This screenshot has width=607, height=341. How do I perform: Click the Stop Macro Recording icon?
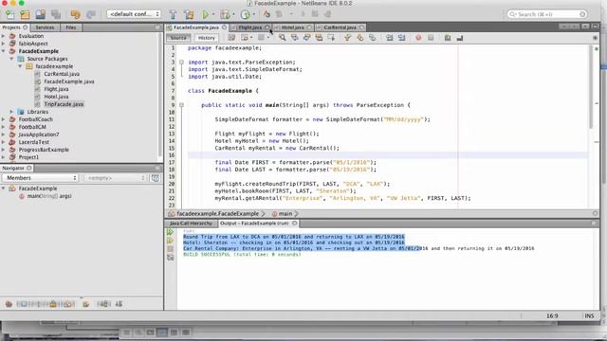(431, 38)
